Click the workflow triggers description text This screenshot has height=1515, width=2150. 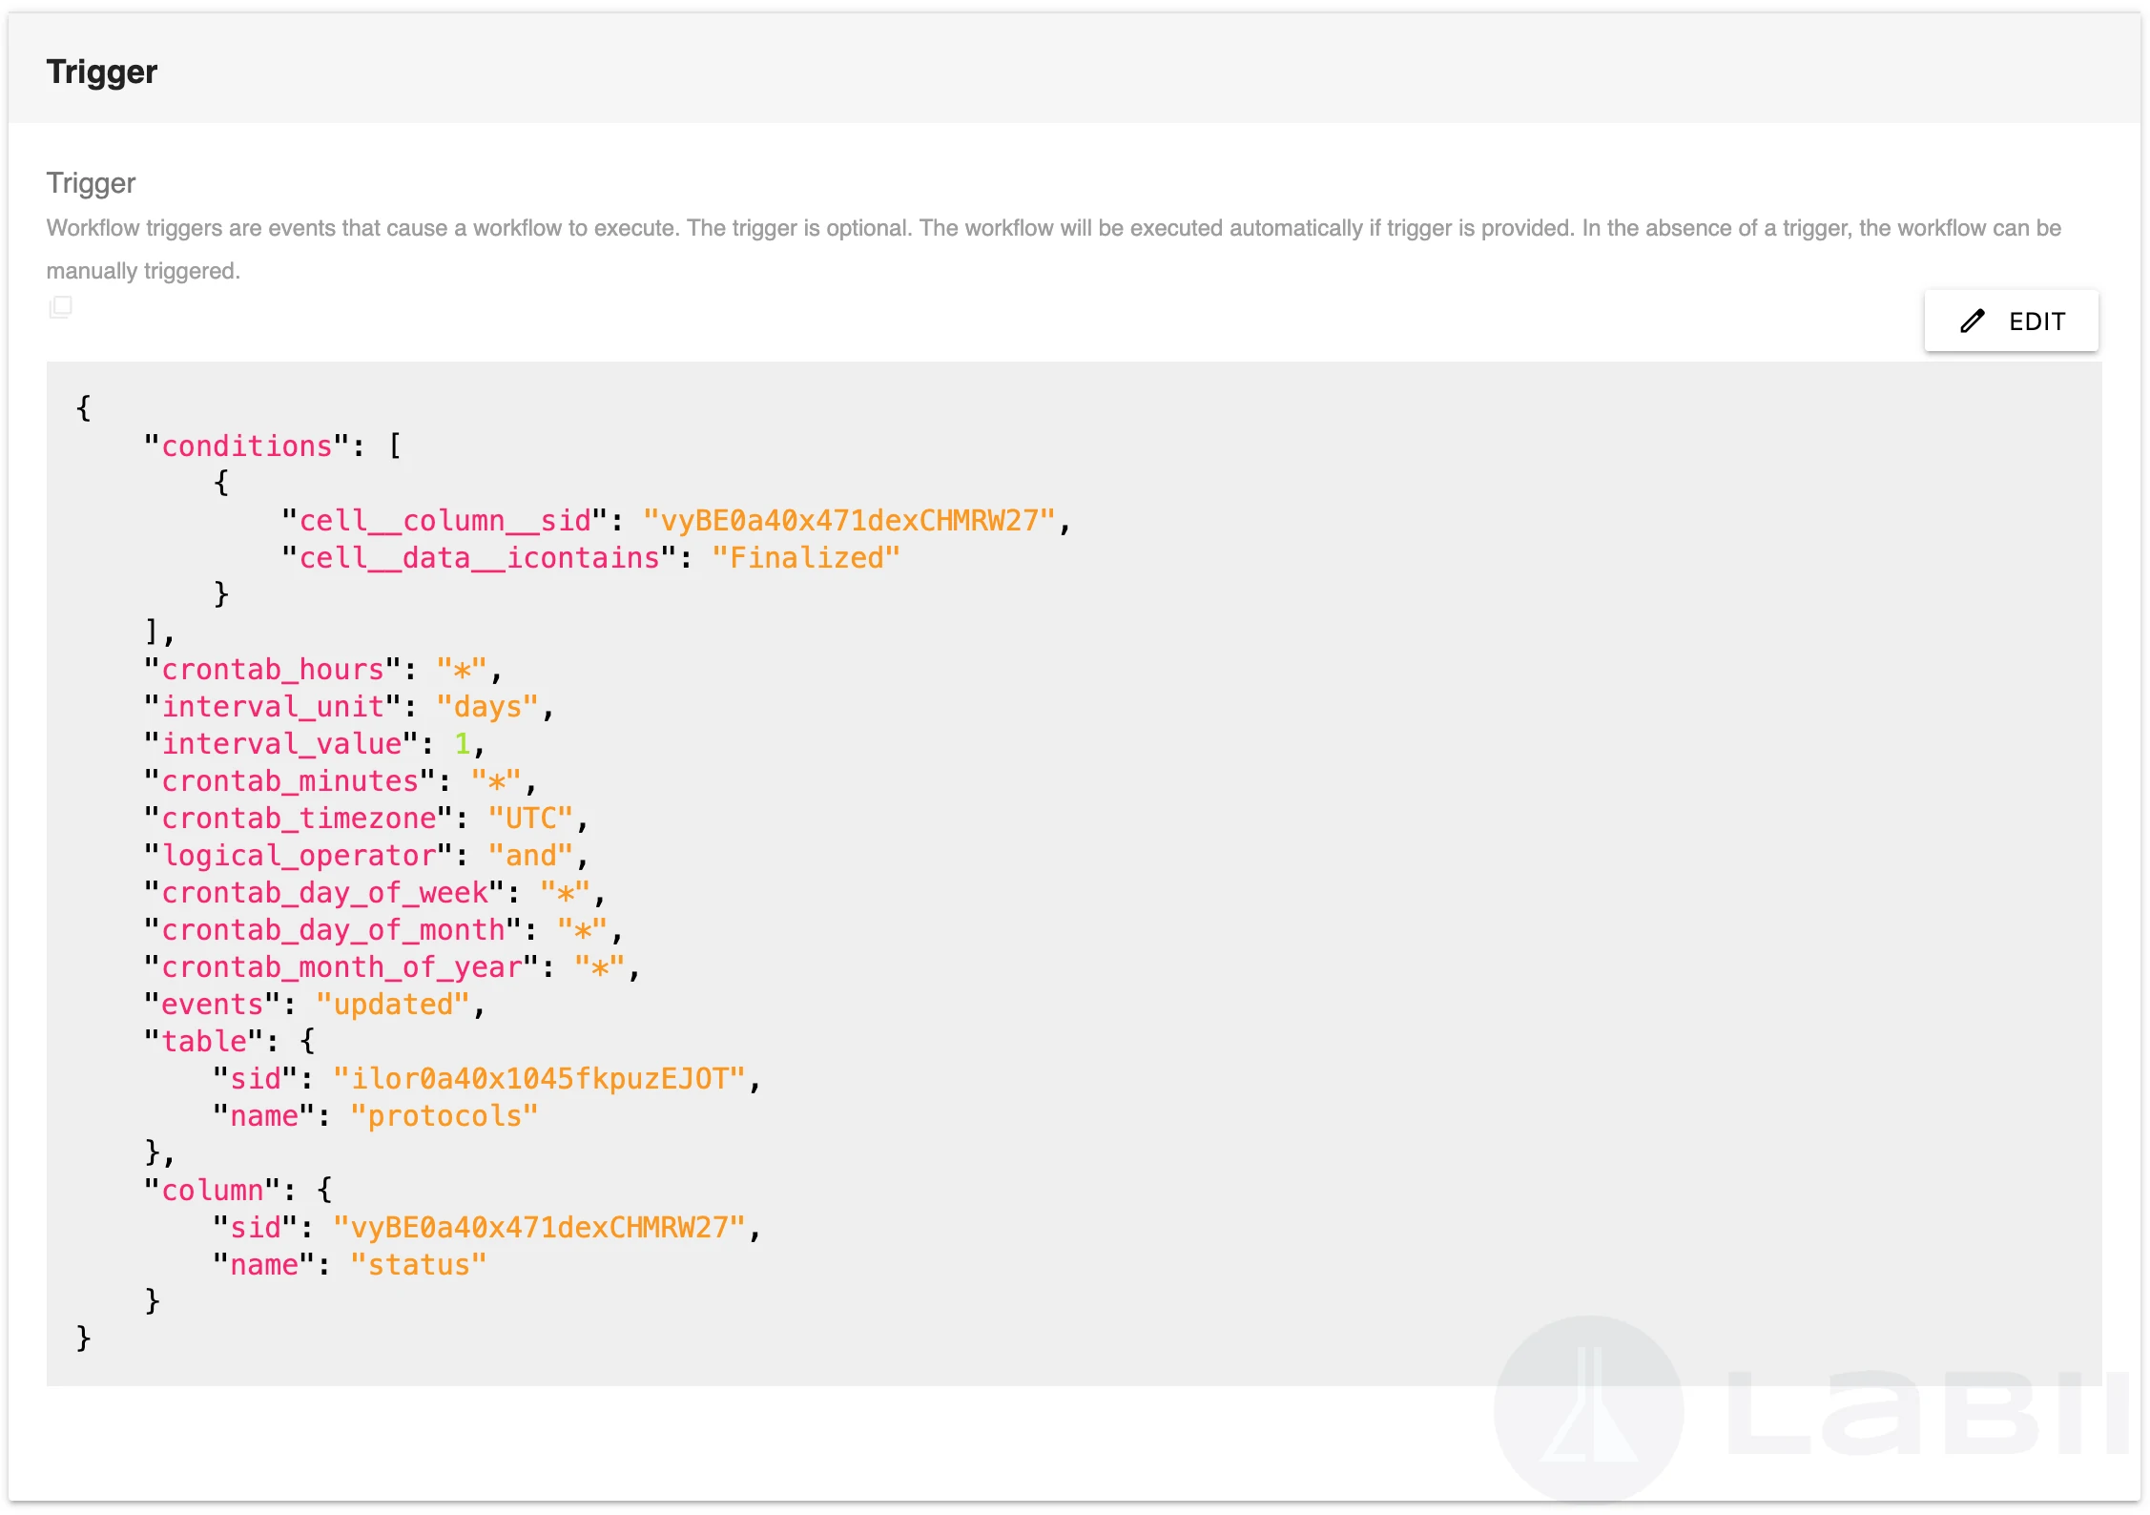(1053, 229)
